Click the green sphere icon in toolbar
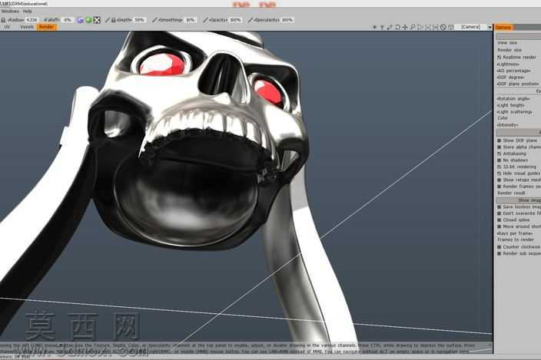 88,20
